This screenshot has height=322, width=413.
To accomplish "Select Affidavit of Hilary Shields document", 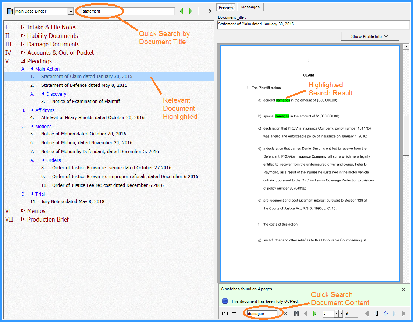I will (x=93, y=117).
